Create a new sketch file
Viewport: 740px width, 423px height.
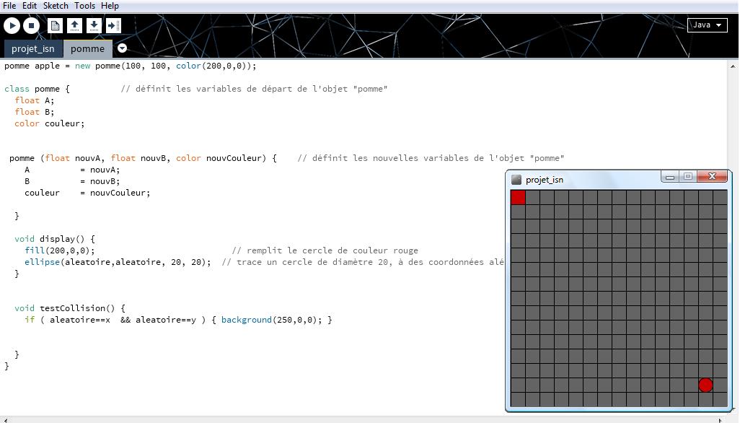[56, 25]
